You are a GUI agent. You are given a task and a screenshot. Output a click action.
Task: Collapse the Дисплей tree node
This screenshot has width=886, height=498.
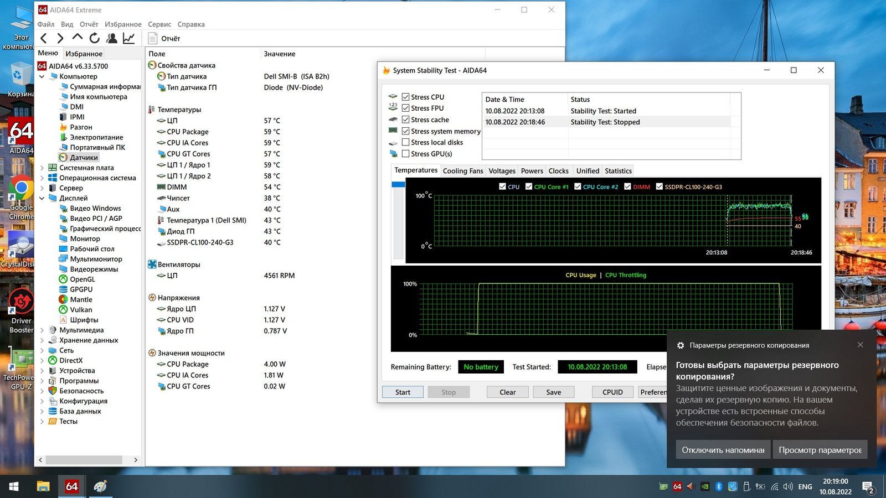click(x=42, y=198)
